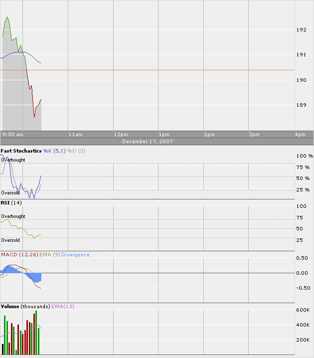This screenshot has width=314, height=358.
Task: Click the RSI (14) heading
Action: [x=11, y=203]
